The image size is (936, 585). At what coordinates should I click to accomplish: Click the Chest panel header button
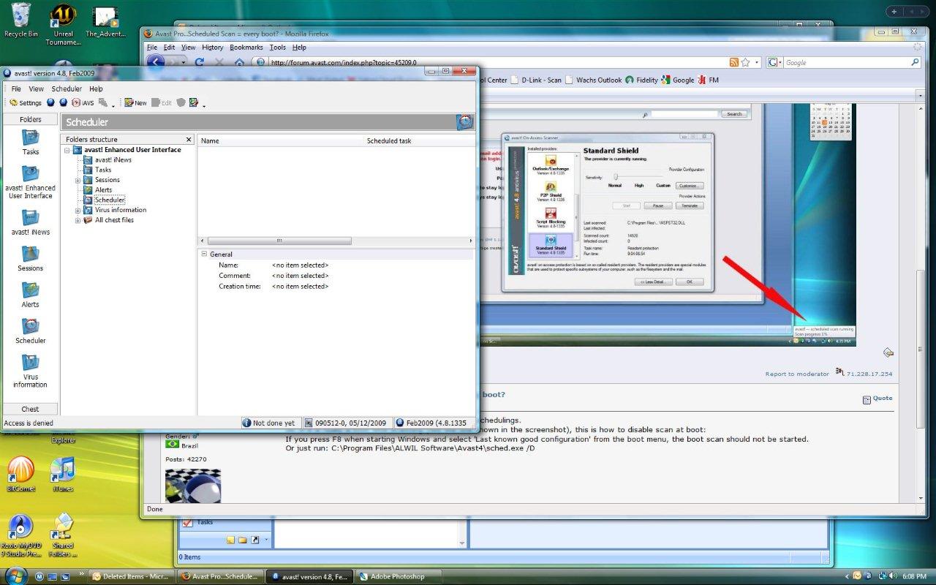click(30, 409)
